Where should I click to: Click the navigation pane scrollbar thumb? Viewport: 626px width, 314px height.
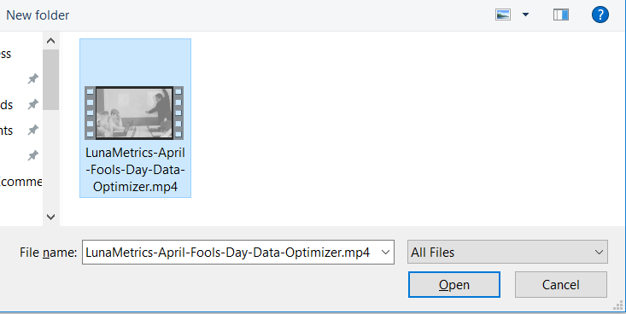[50, 79]
